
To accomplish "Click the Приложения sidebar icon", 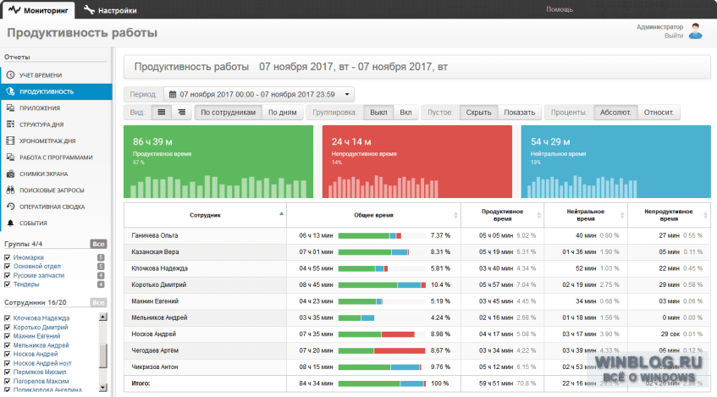I will pos(10,108).
